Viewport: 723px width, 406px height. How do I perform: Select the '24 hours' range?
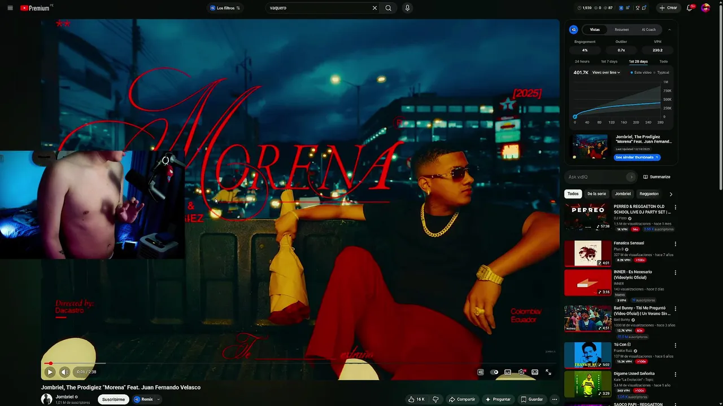[x=582, y=61]
